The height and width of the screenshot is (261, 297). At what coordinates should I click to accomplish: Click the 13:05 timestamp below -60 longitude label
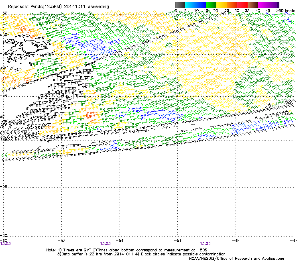point(6,244)
